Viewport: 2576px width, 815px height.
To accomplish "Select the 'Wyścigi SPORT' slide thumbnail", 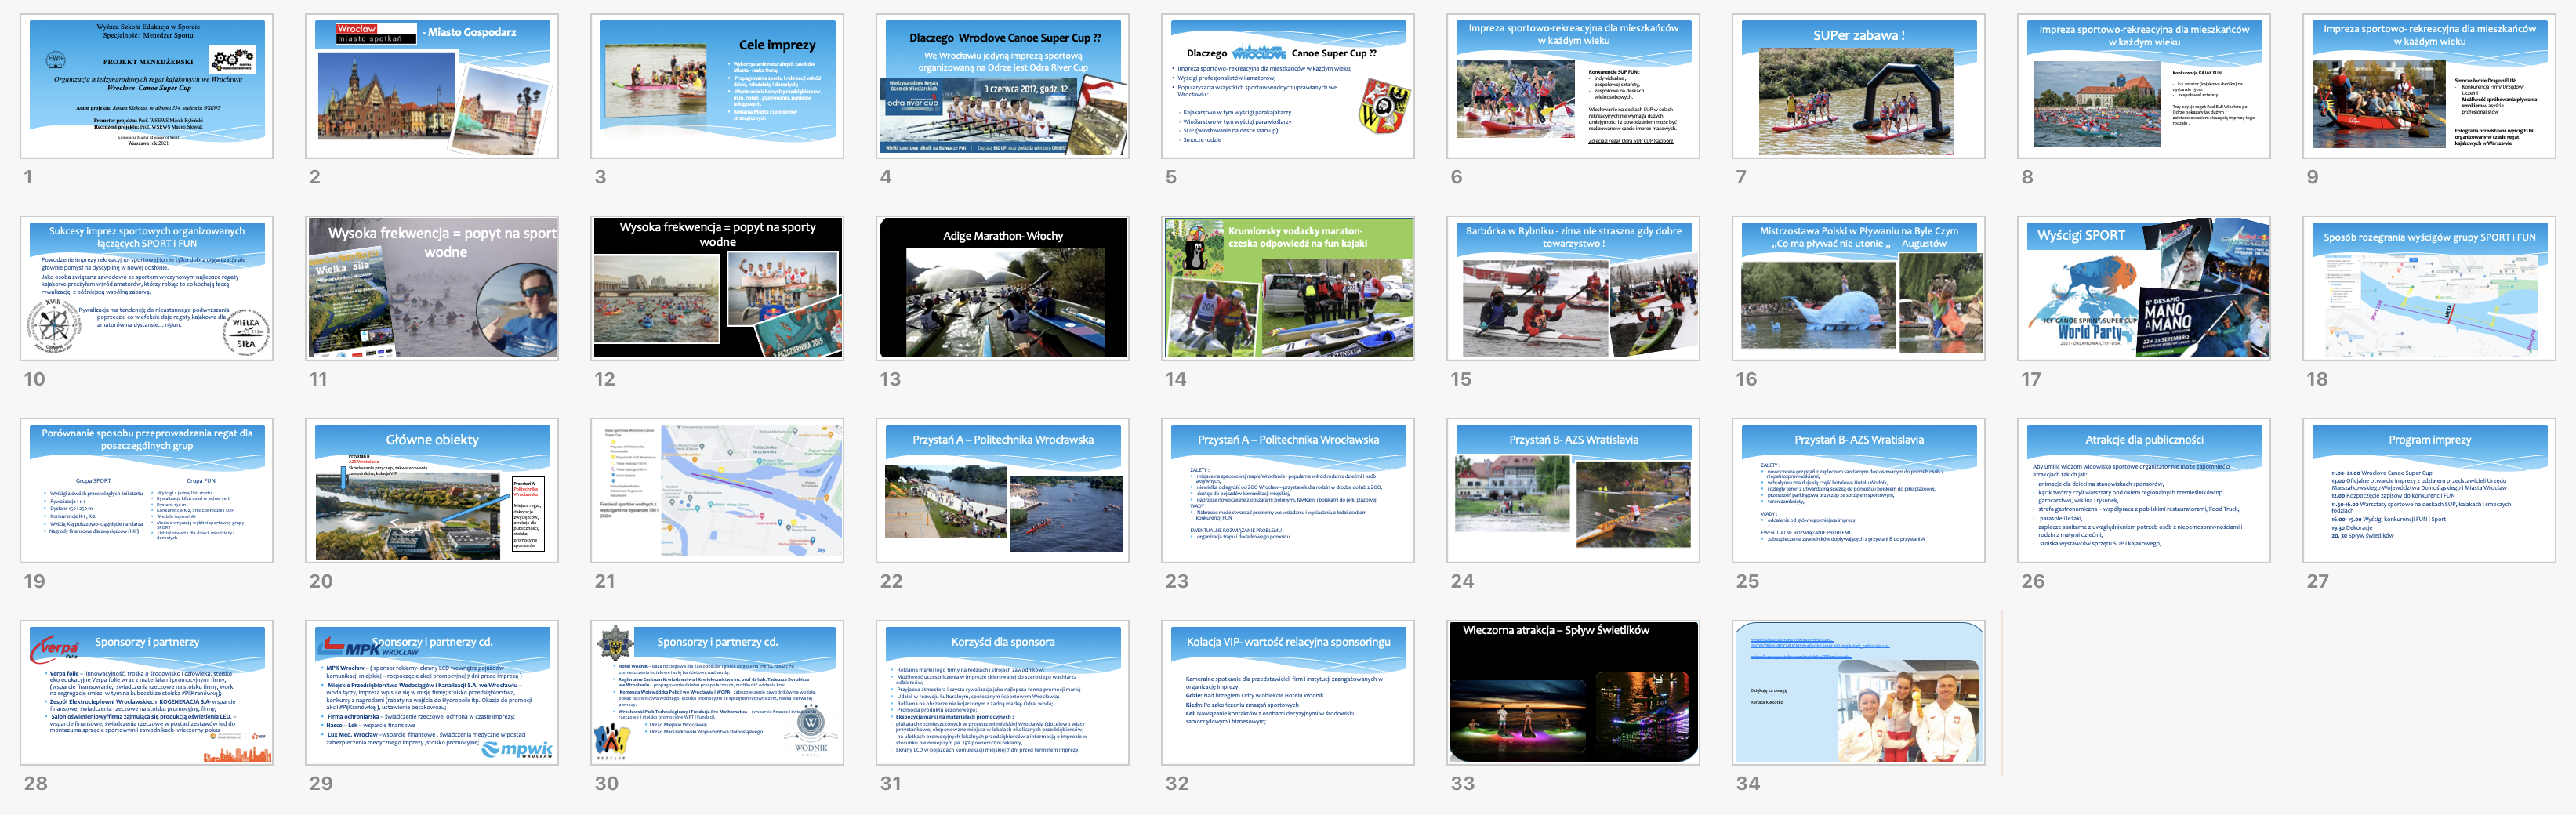I will click(2143, 288).
